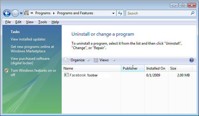Open the Tools menu
The image size is (199, 116).
tap(42, 22)
